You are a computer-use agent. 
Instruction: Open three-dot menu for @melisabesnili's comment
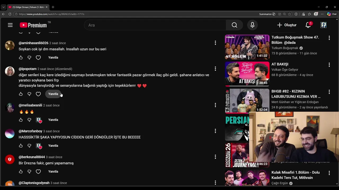coord(215,105)
